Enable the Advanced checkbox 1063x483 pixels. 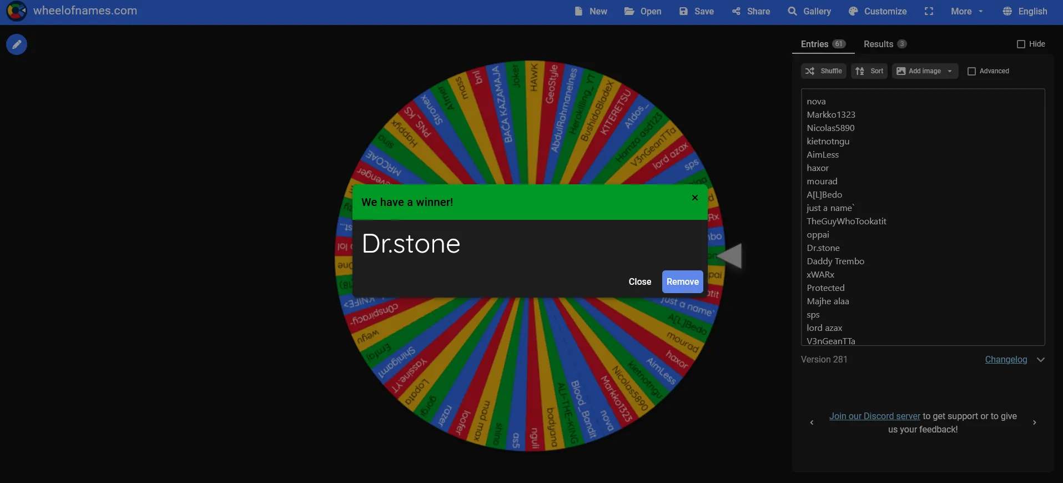coord(971,71)
